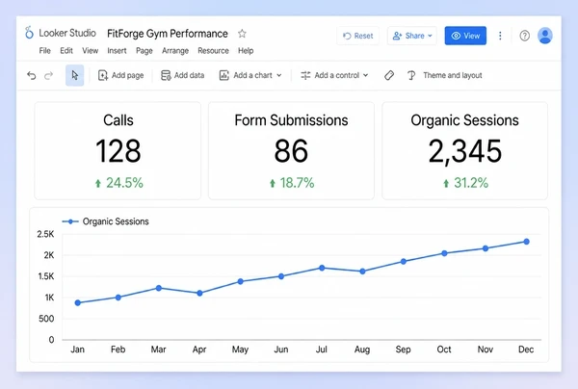Image resolution: width=578 pixels, height=389 pixels.
Task: Click the Jul data point on chart
Action: (322, 268)
